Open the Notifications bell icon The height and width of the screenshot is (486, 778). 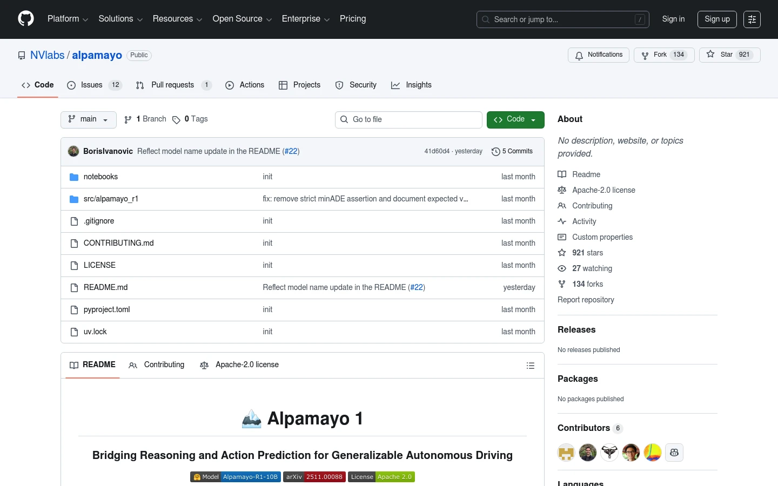(579, 55)
